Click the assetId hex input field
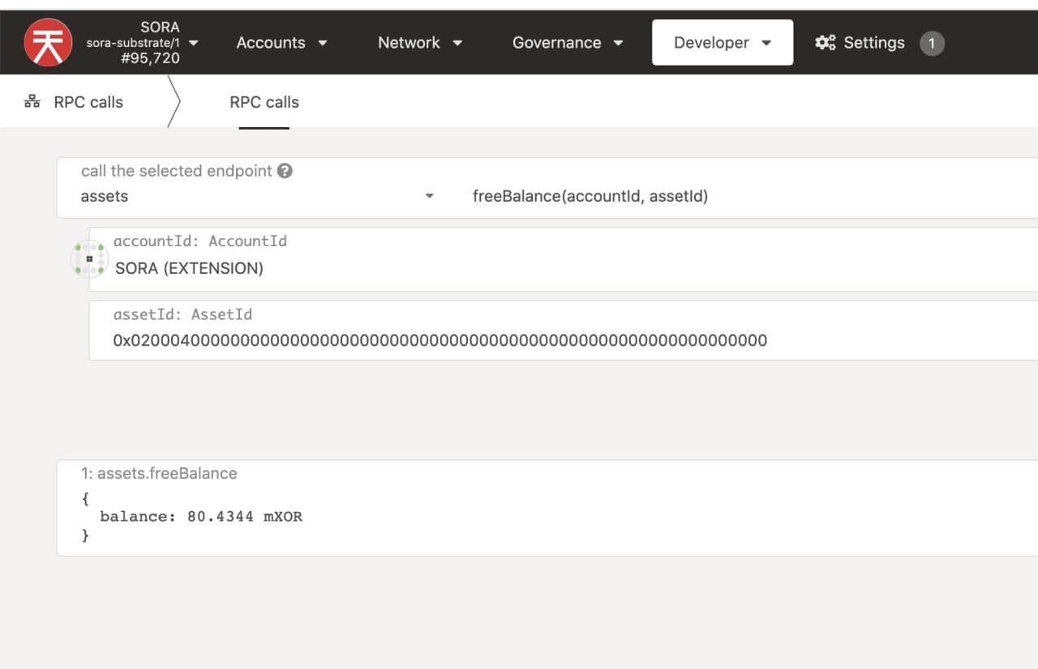Viewport: 1038px width, 669px height. [x=564, y=330]
